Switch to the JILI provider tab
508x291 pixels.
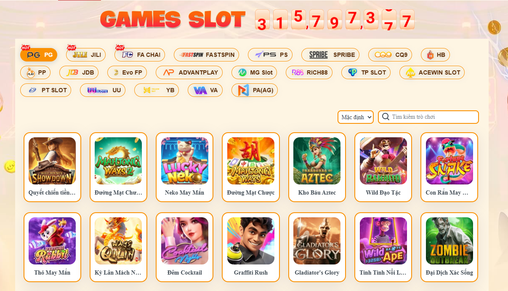pyautogui.click(x=86, y=55)
